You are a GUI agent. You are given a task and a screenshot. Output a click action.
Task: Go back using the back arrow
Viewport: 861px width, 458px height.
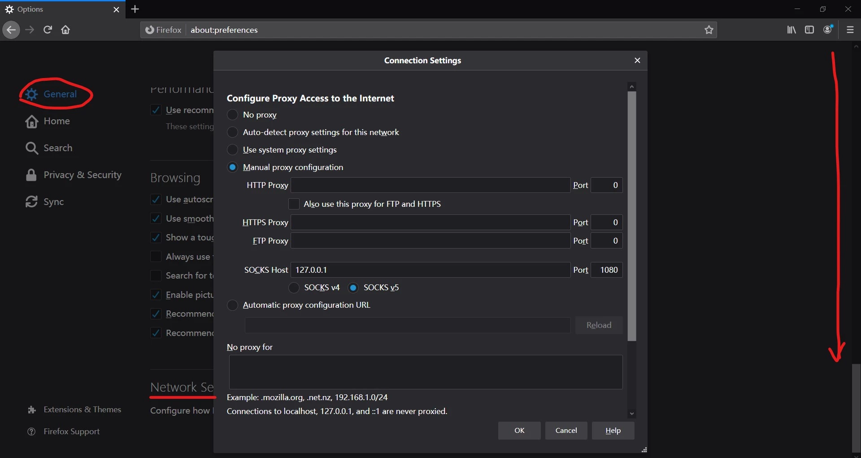pyautogui.click(x=11, y=30)
